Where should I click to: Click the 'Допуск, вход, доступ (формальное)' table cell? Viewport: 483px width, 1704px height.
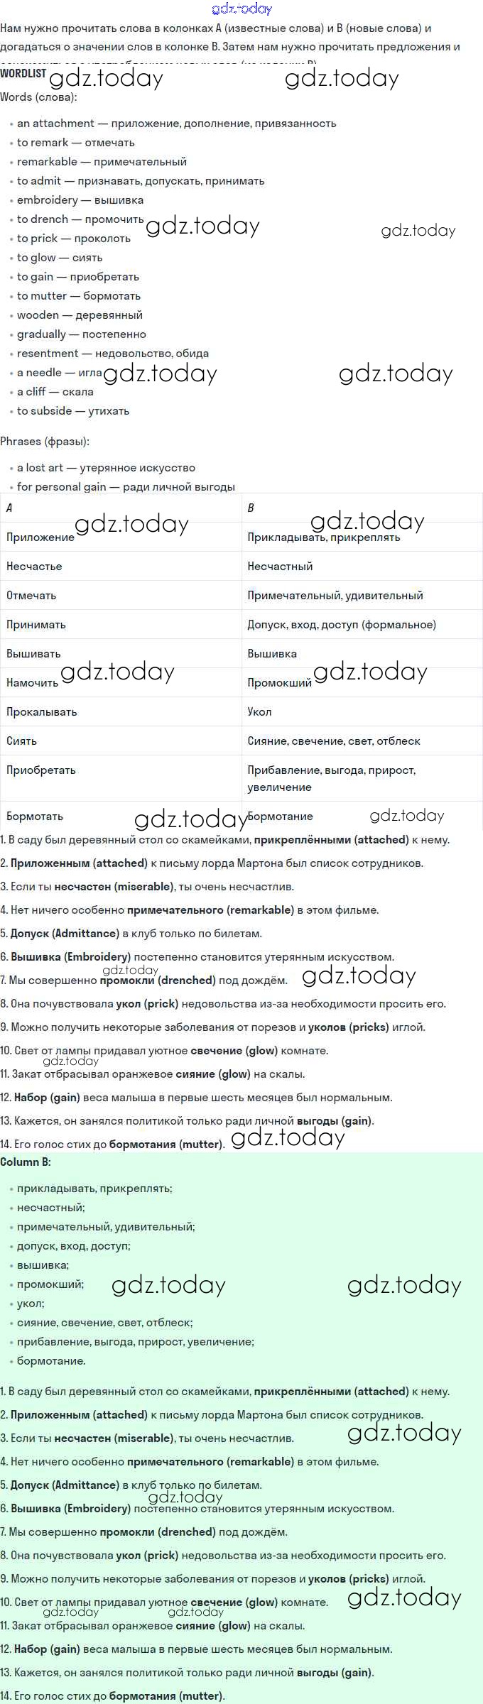[342, 625]
